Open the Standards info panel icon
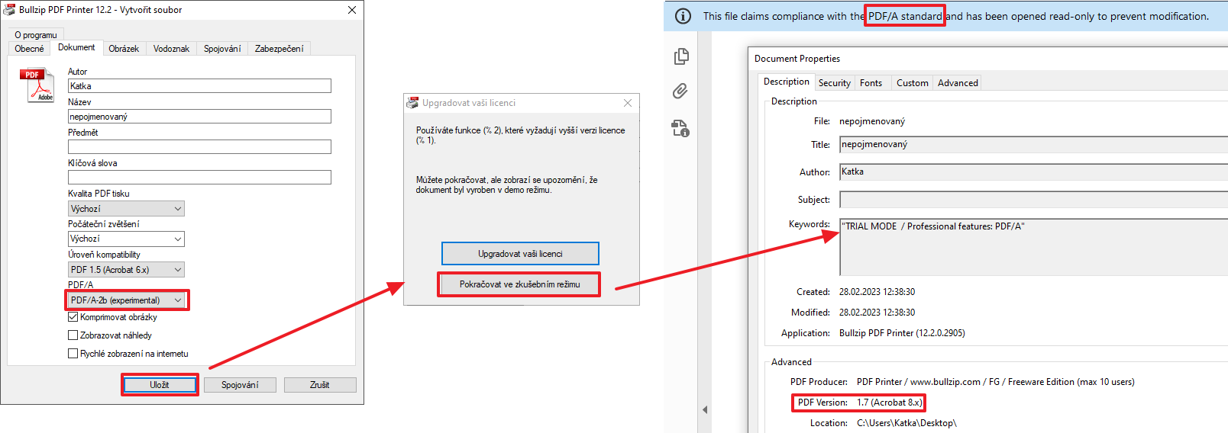The height and width of the screenshot is (433, 1228). [680, 128]
